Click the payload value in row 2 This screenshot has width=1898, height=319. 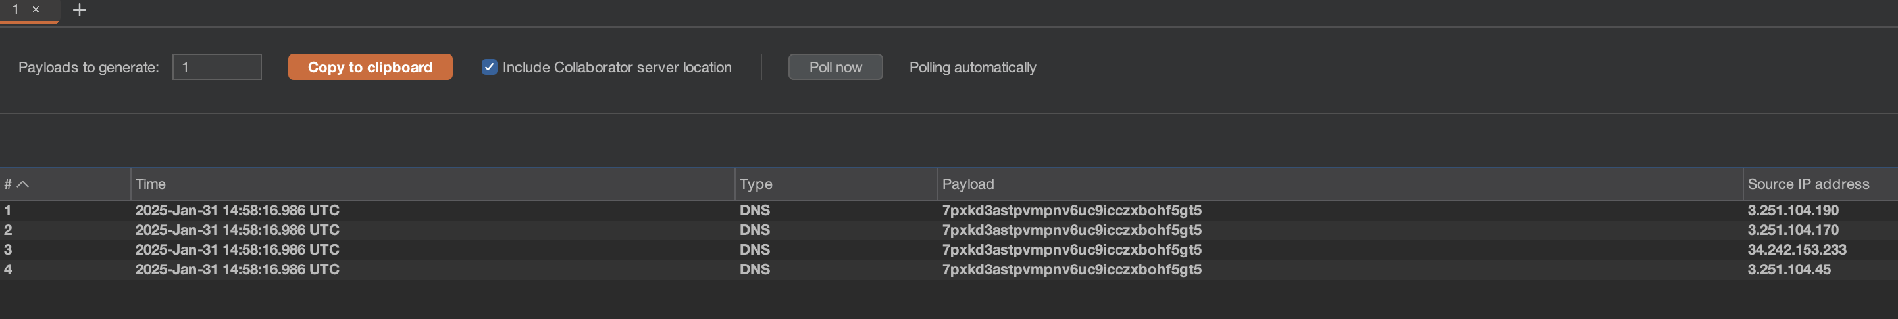click(x=1071, y=230)
